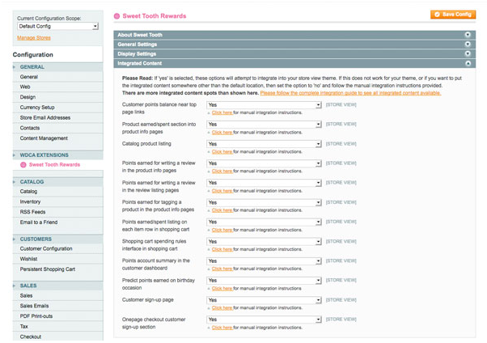Open dropdown for Points account summary in dashboard

[264, 261]
